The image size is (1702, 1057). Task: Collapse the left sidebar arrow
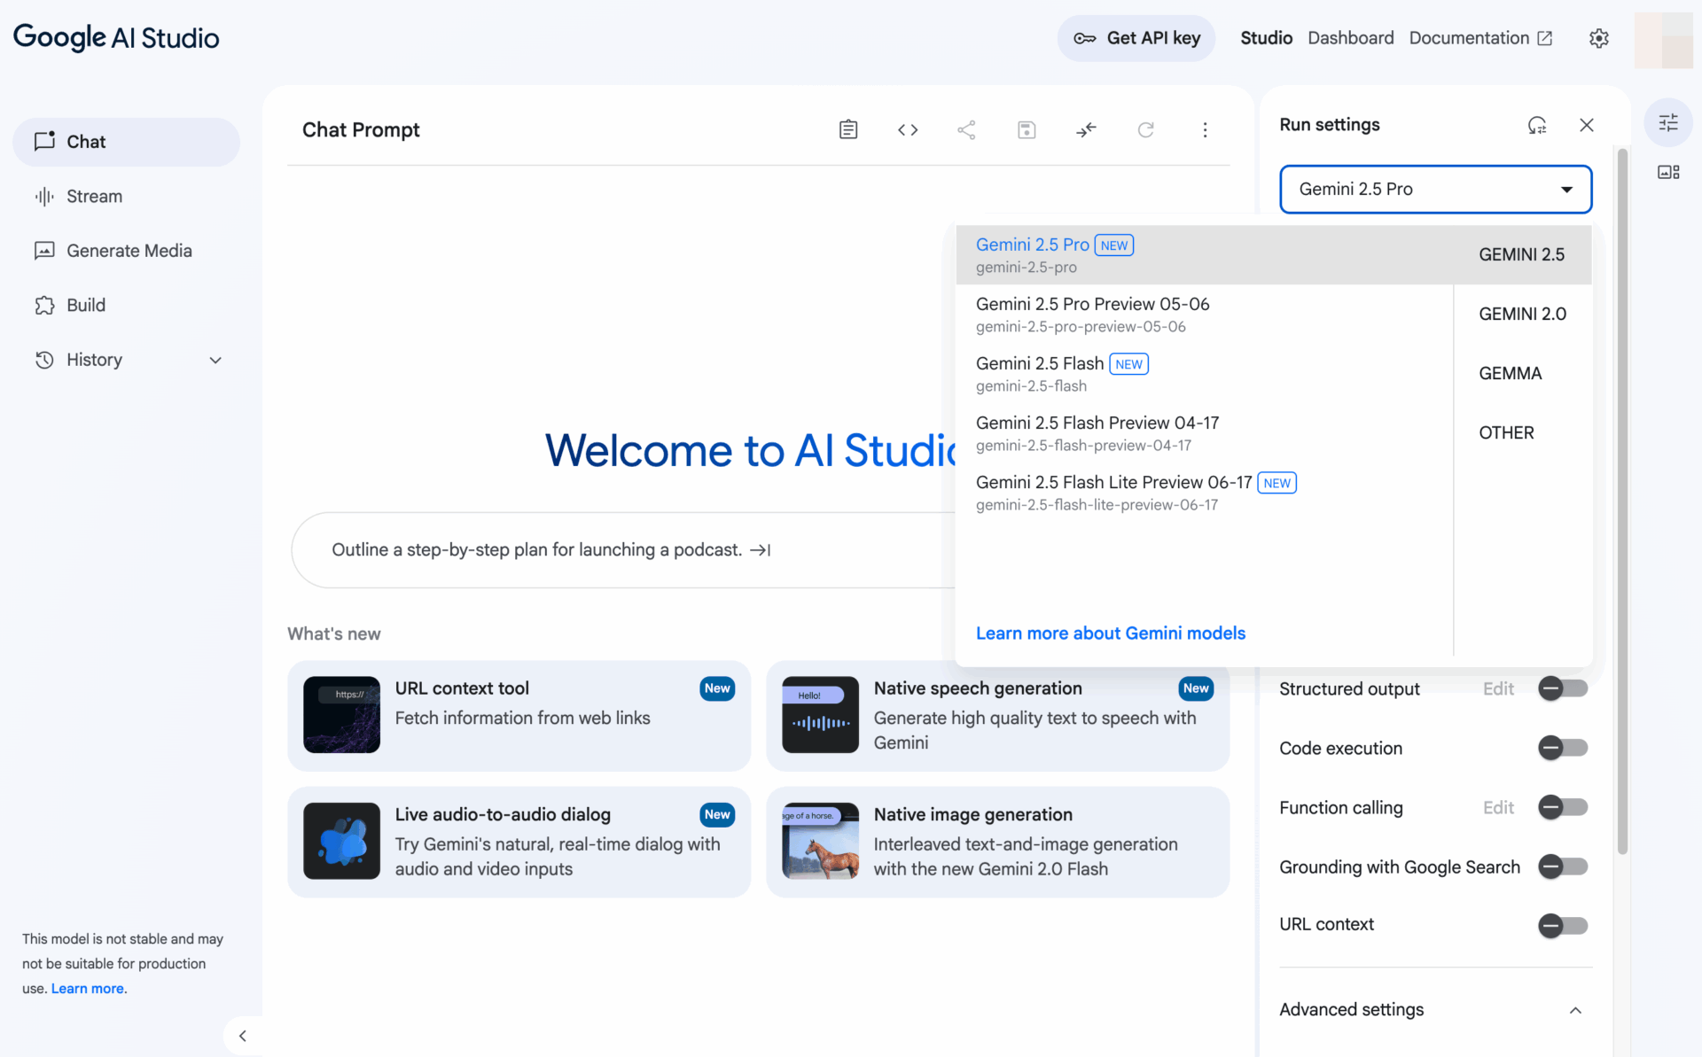click(x=242, y=1035)
